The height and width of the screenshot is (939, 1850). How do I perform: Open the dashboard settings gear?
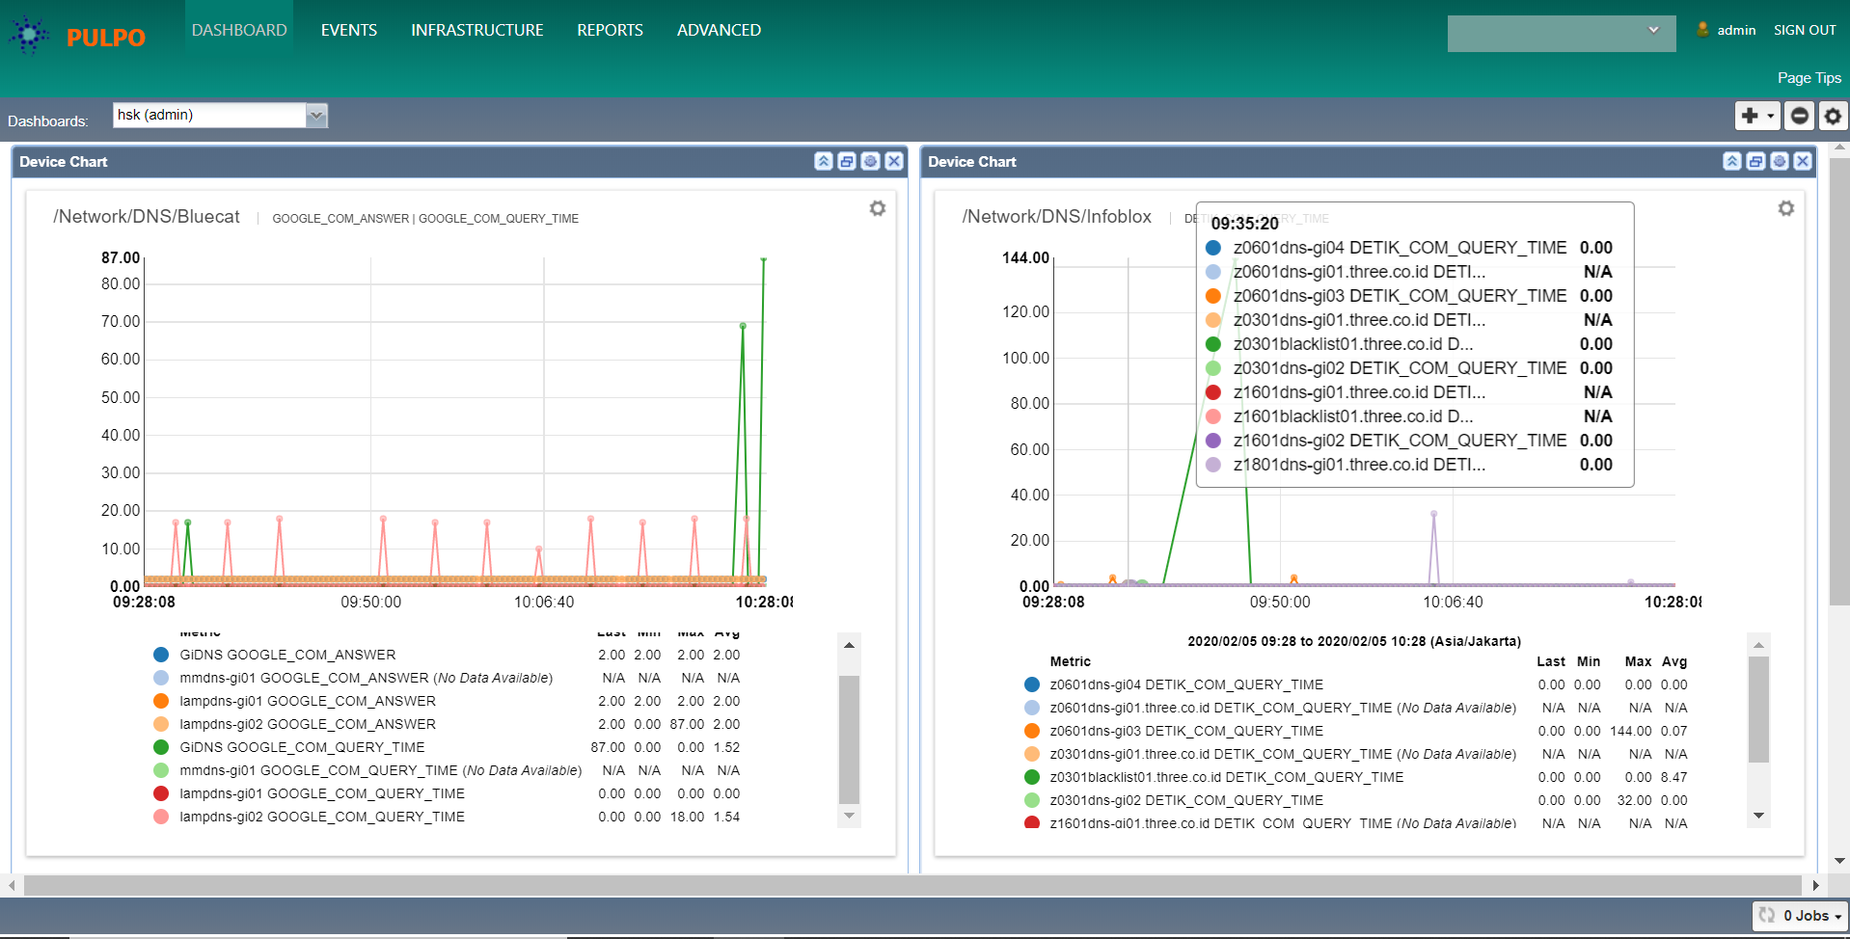[x=1833, y=116]
